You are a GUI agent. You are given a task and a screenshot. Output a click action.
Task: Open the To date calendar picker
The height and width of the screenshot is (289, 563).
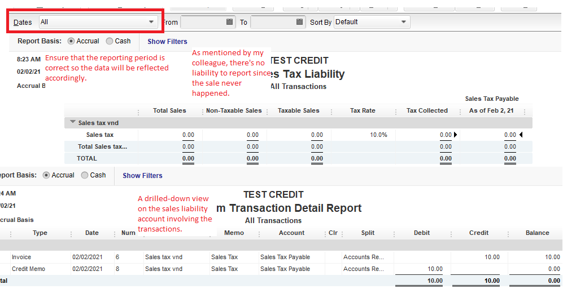[299, 22]
